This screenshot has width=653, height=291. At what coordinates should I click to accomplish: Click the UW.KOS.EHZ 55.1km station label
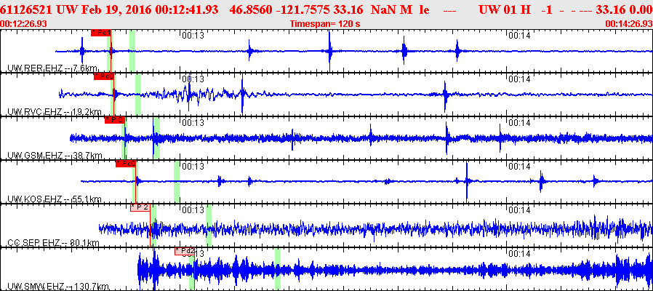point(55,199)
